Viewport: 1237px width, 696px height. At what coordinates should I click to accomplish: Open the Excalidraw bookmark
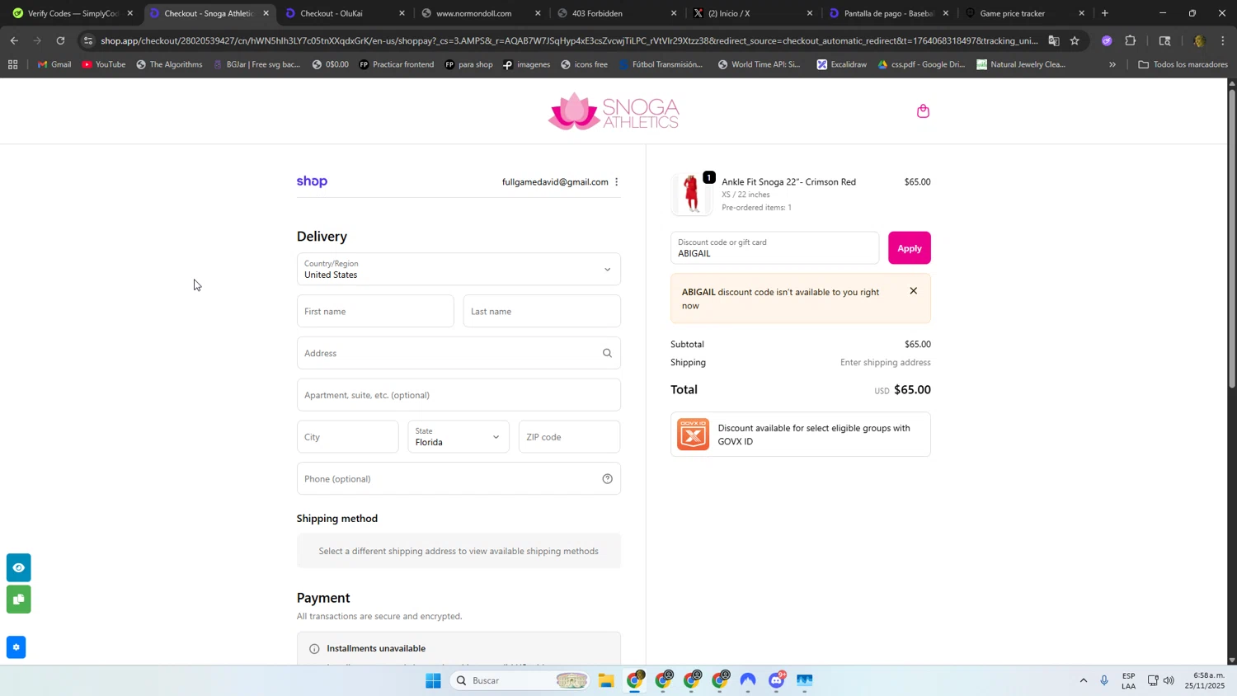(841, 64)
